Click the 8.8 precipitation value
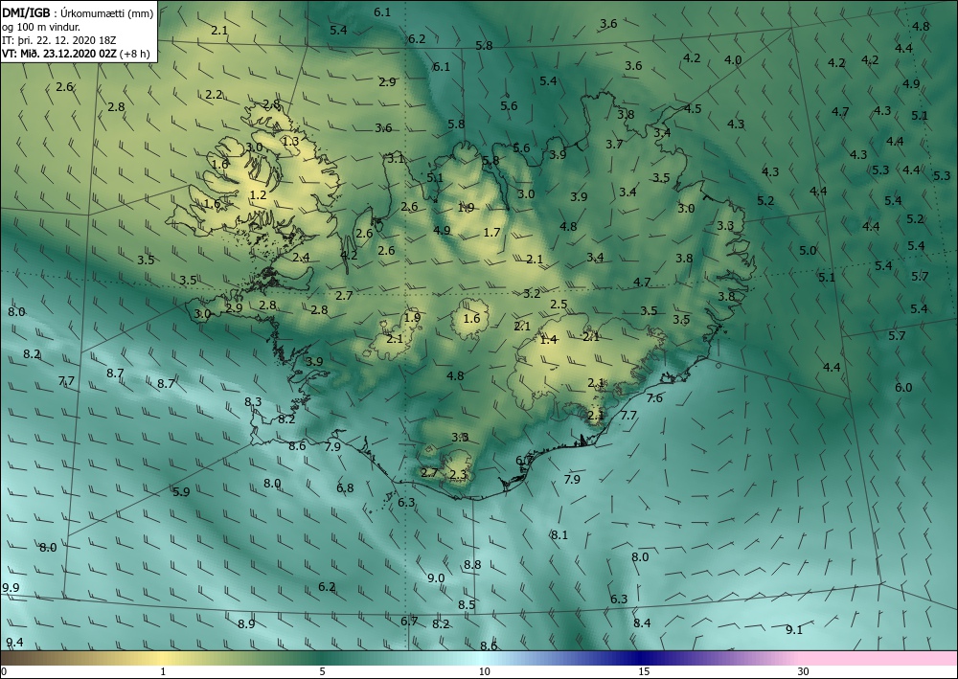The height and width of the screenshot is (679, 958). pyautogui.click(x=472, y=565)
